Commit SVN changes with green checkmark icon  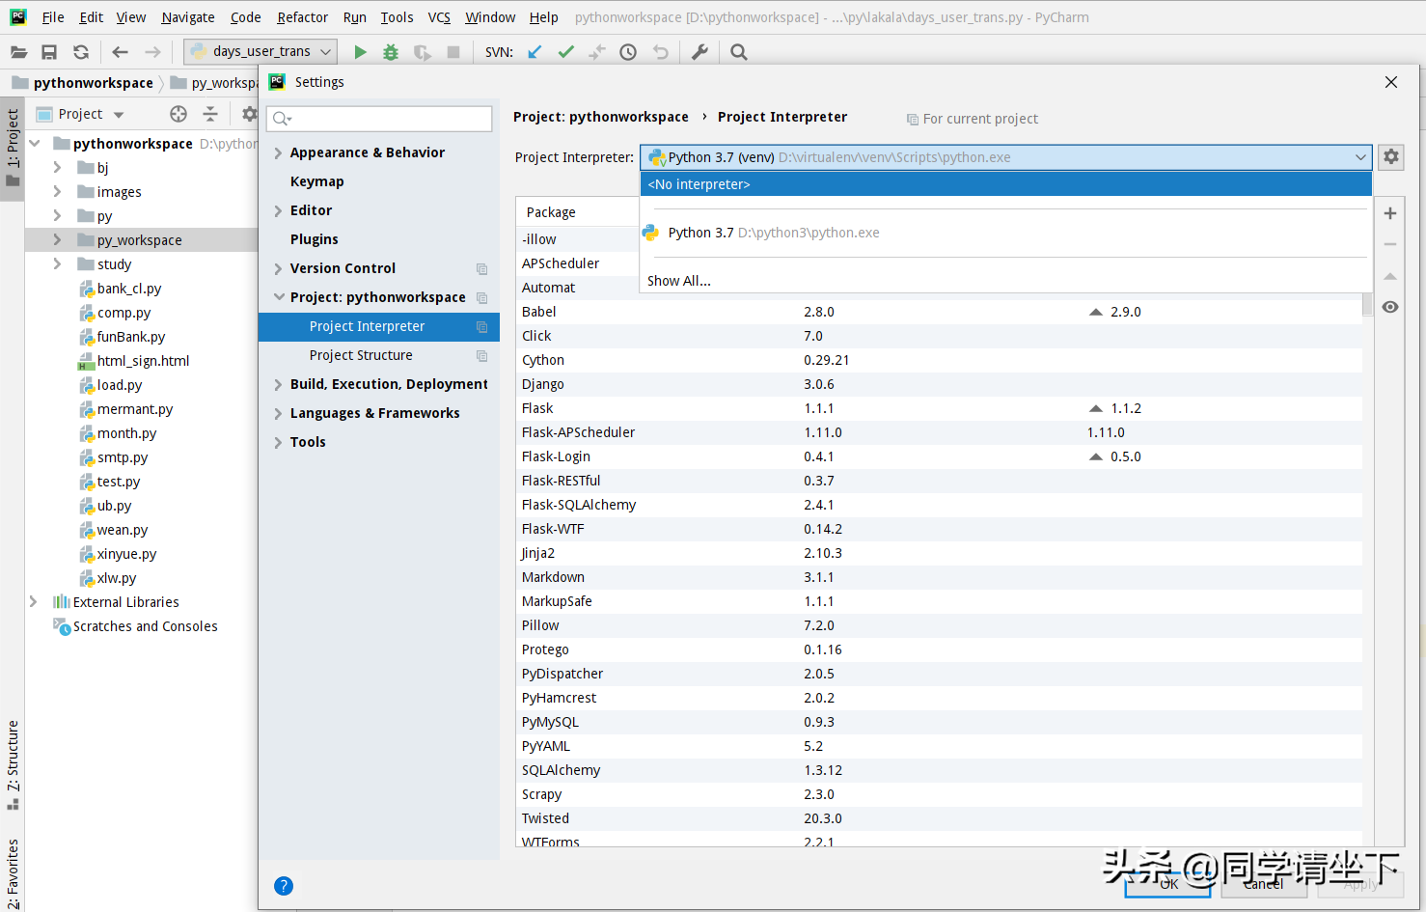tap(566, 52)
